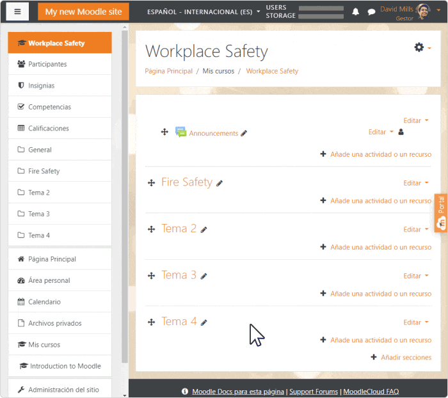Screen dimensions: 448x398
Task: Click the Añadir secciones link
Action: (x=405, y=357)
